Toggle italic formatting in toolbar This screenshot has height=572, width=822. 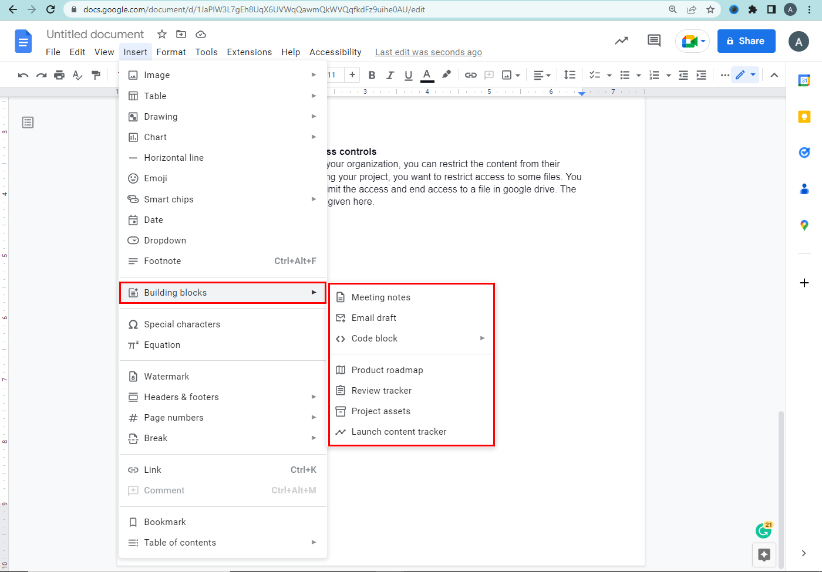tap(390, 75)
